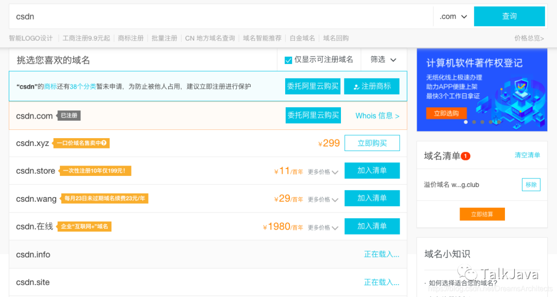
Task: Toggle 仅显示可注册域名 checkbox
Action: click(288, 60)
